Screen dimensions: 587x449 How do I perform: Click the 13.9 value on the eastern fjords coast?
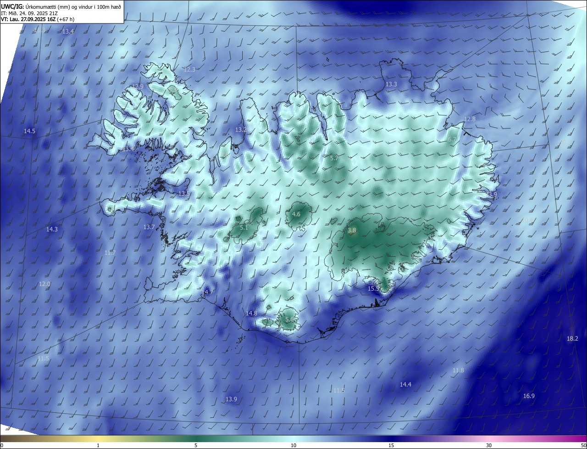pos(493,195)
